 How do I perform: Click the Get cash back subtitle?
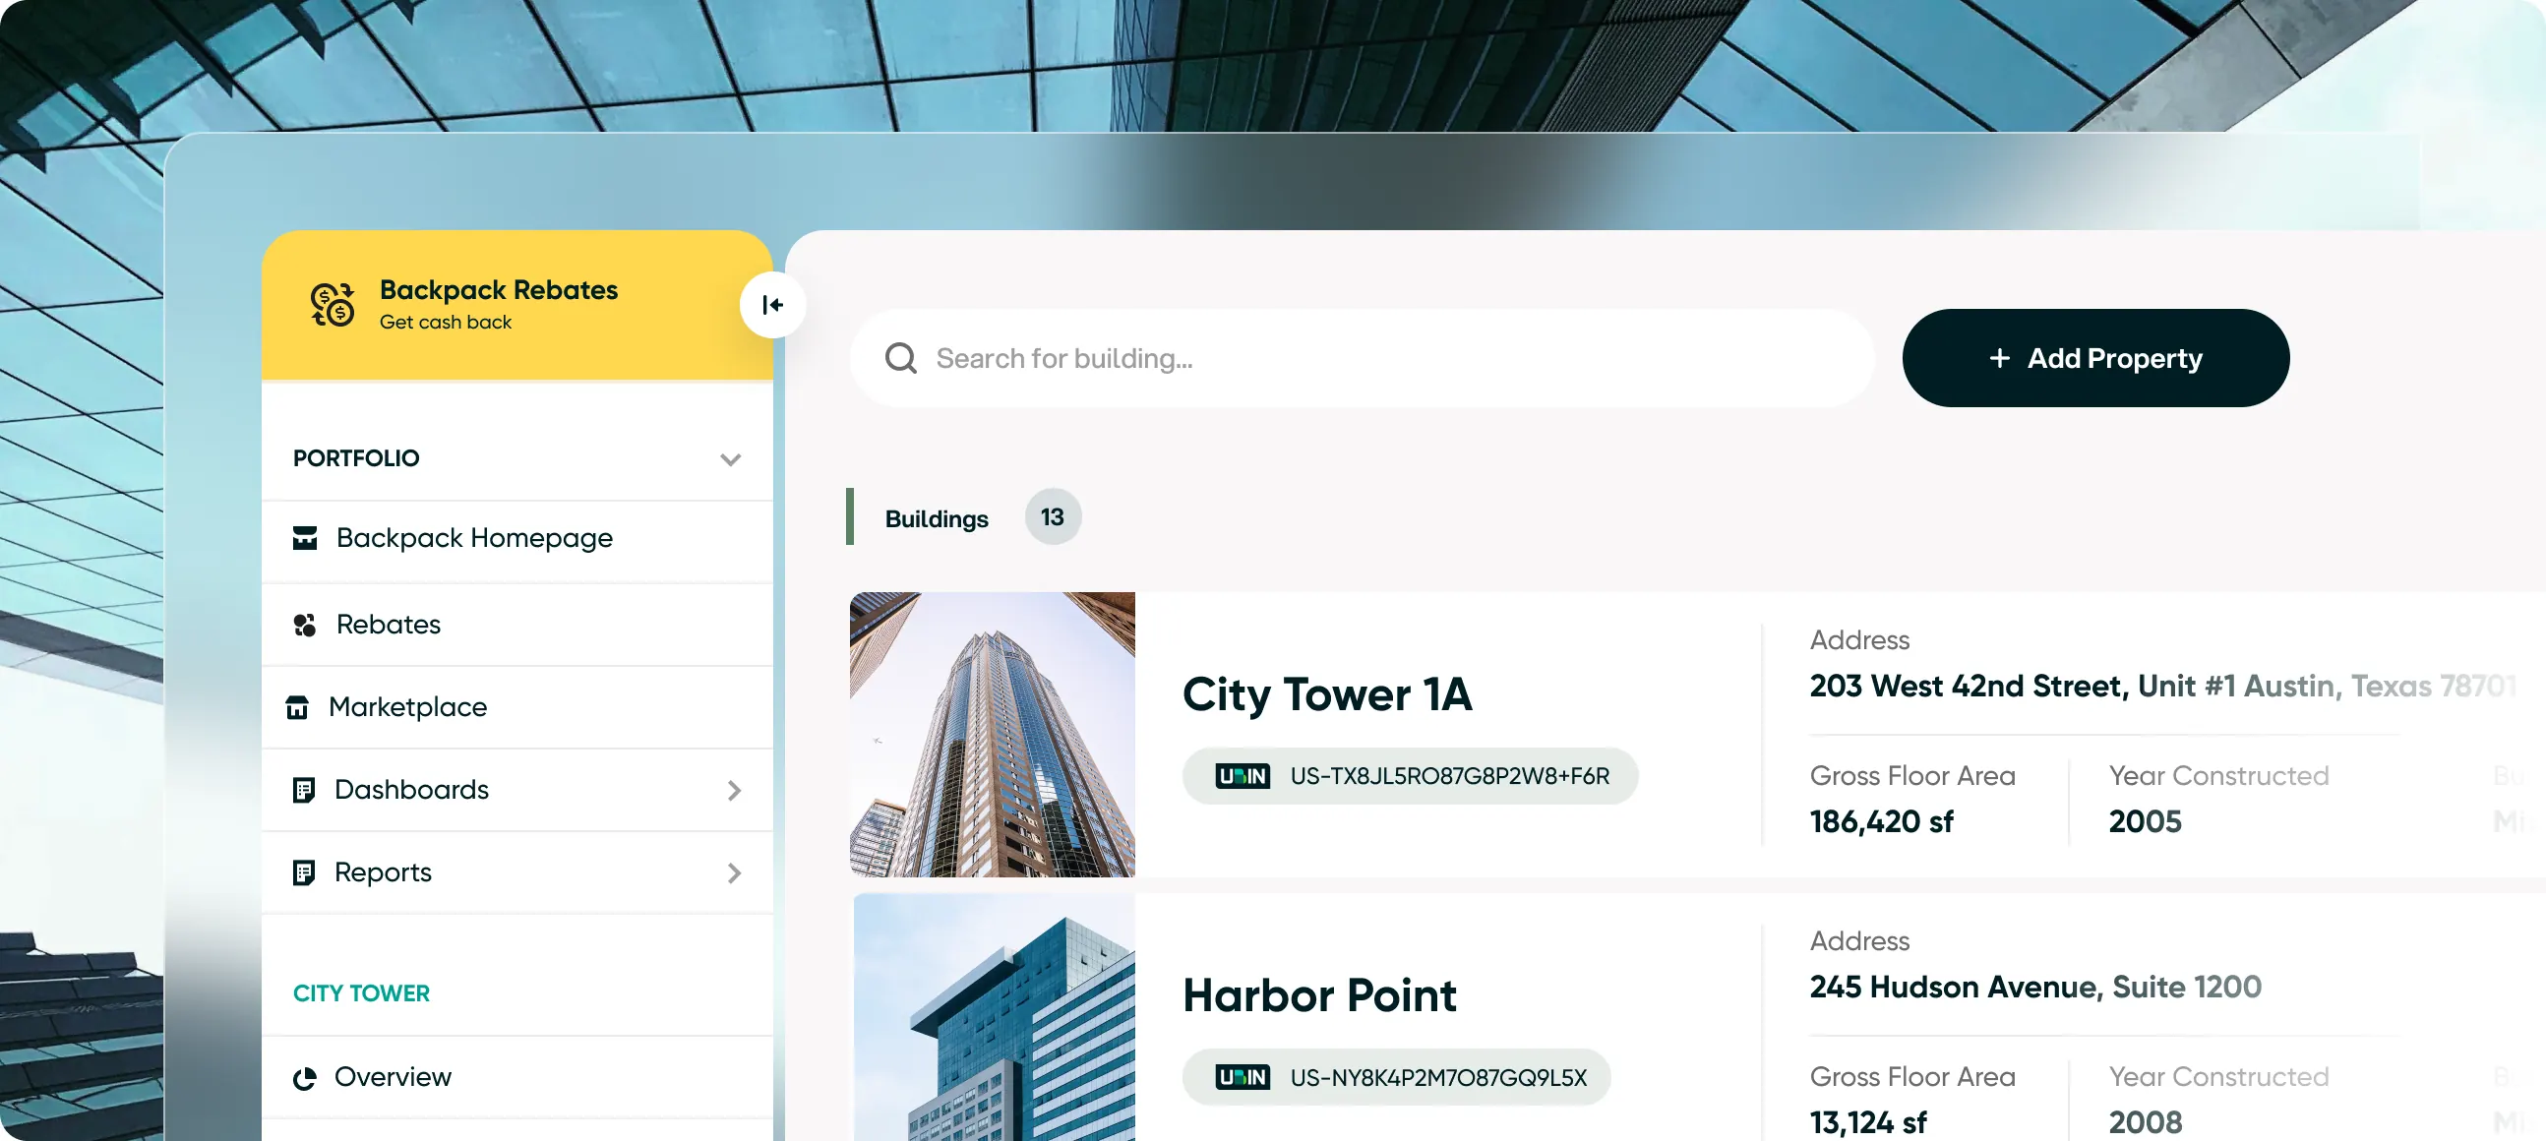click(445, 322)
